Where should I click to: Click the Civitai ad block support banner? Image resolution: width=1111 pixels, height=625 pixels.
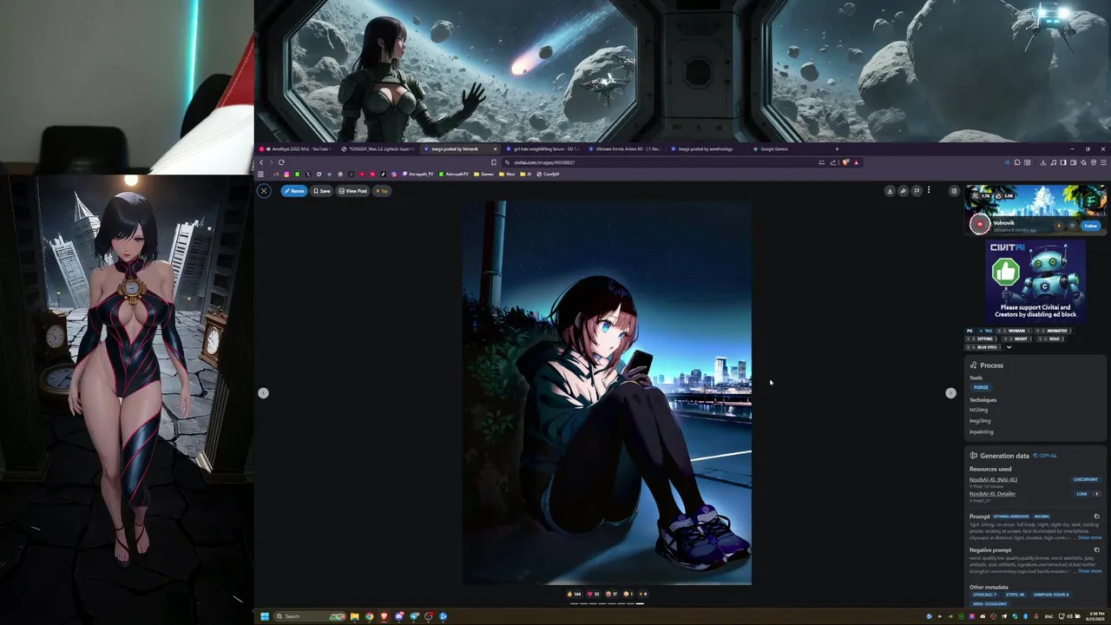[1035, 280]
